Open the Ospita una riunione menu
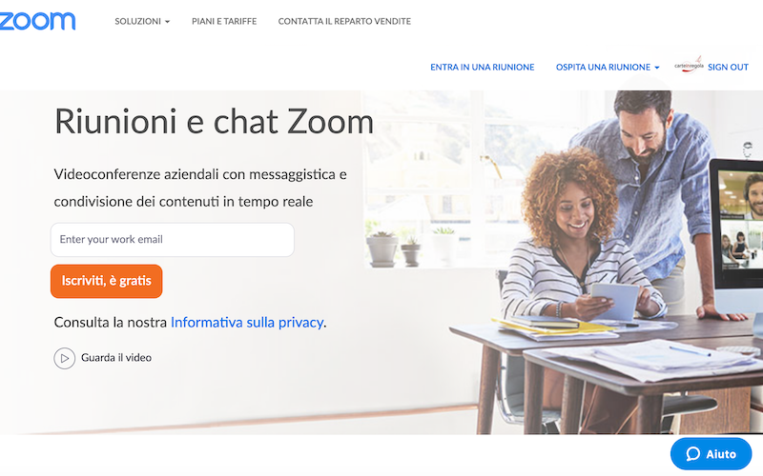 (608, 67)
